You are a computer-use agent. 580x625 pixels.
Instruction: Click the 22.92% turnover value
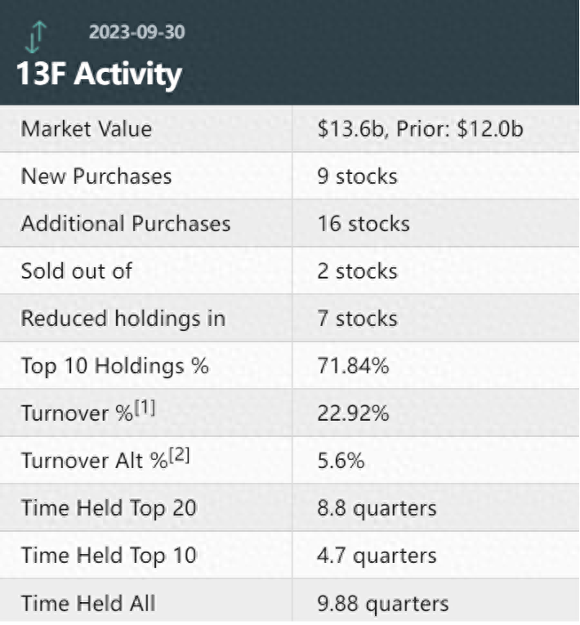pyautogui.click(x=353, y=413)
